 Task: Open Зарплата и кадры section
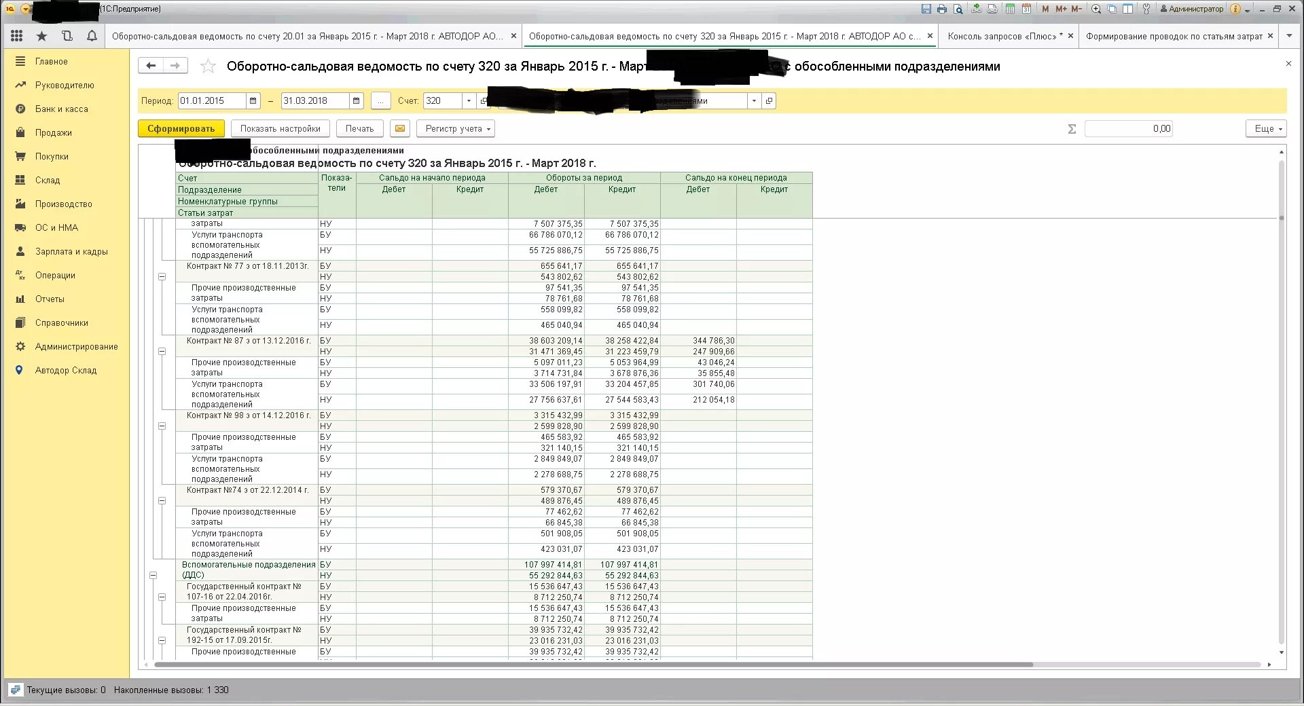[x=71, y=251]
